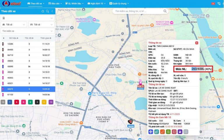Click the search icon in Theo dõi xe panel

[47, 11]
